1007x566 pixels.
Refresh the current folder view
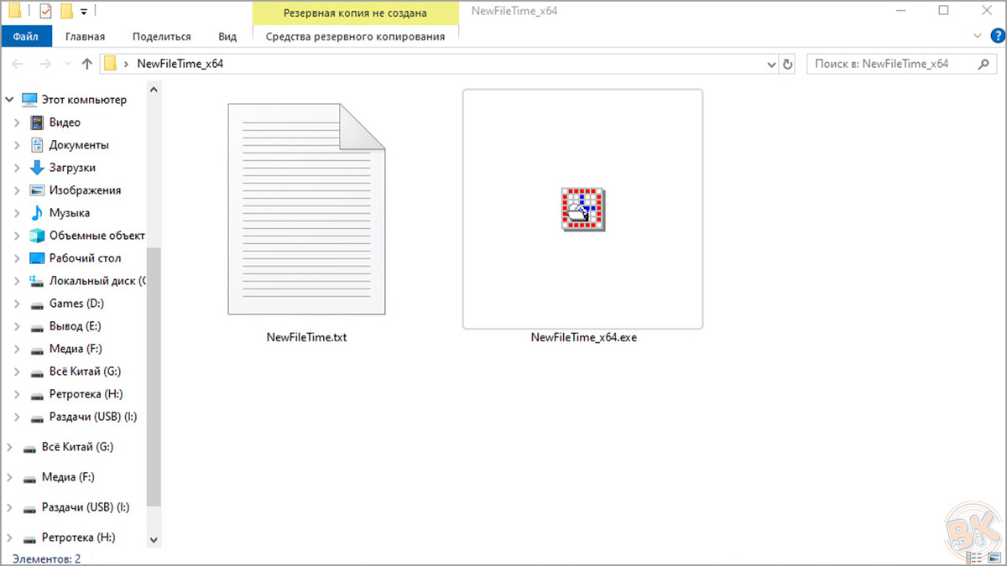click(788, 64)
